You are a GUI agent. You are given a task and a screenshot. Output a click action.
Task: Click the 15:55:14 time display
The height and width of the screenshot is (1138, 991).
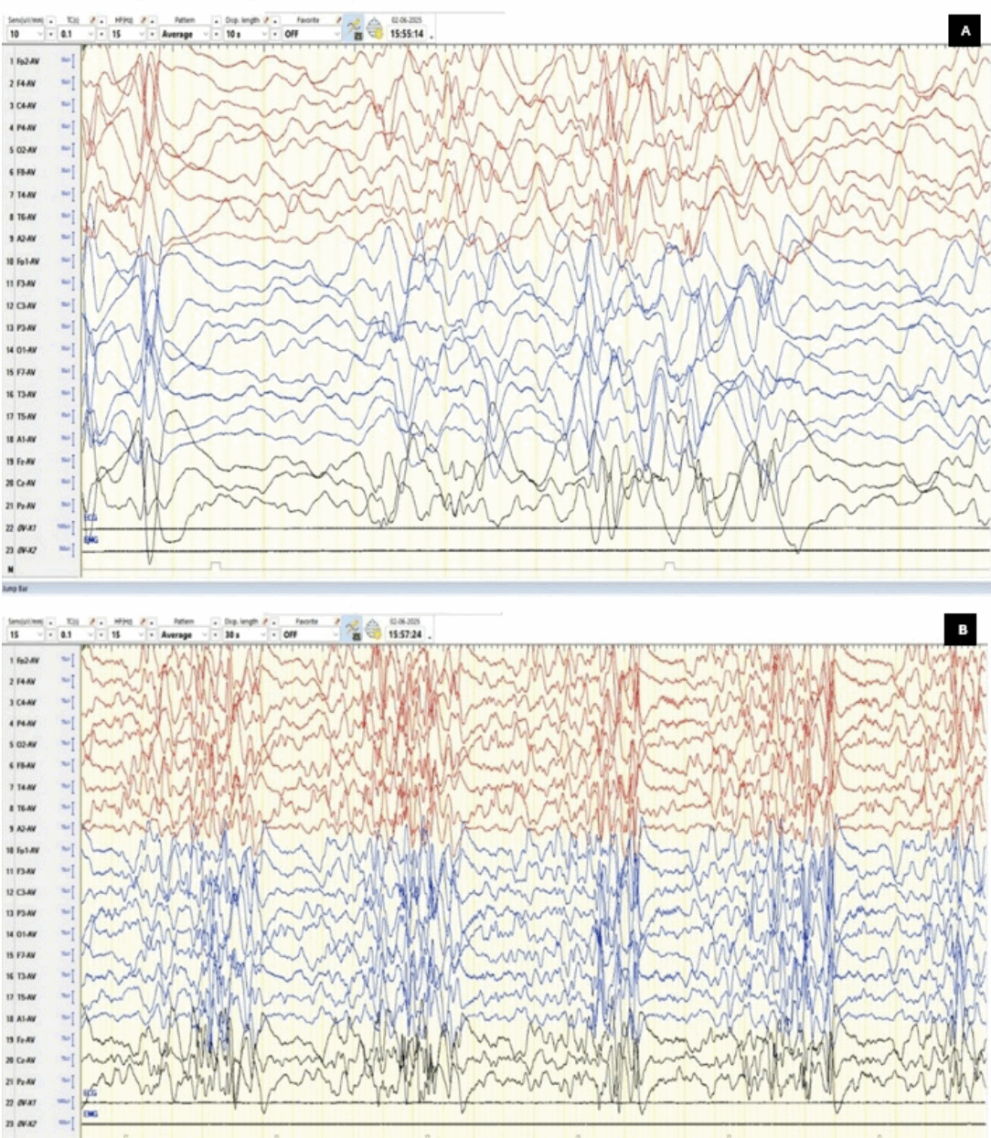(406, 33)
